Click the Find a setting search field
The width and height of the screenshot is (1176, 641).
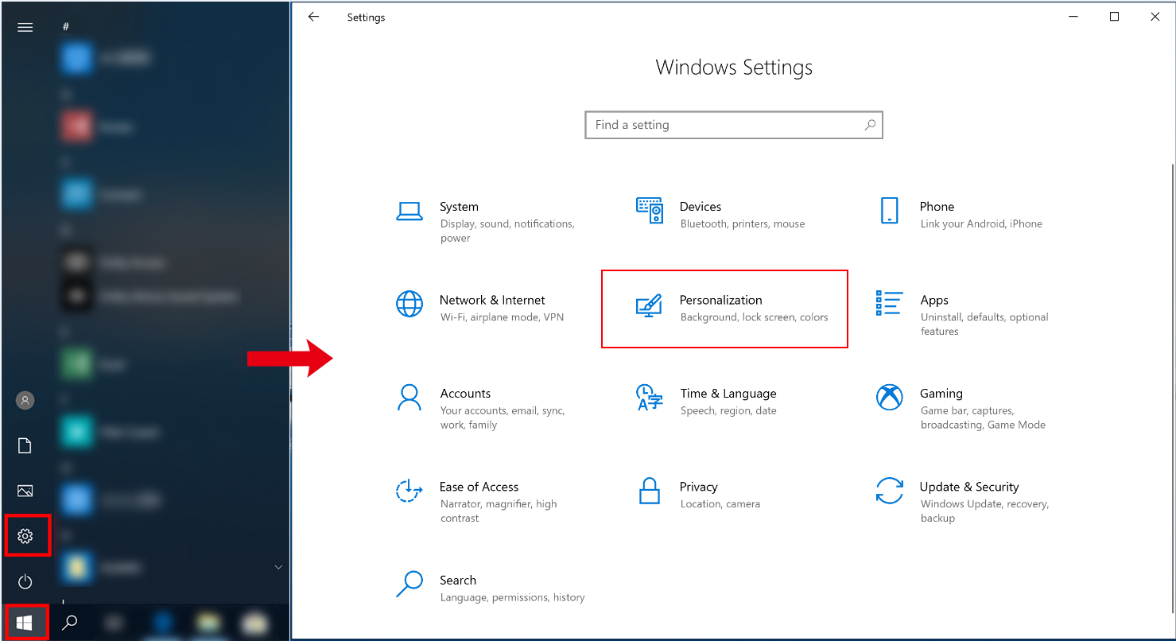pos(734,125)
